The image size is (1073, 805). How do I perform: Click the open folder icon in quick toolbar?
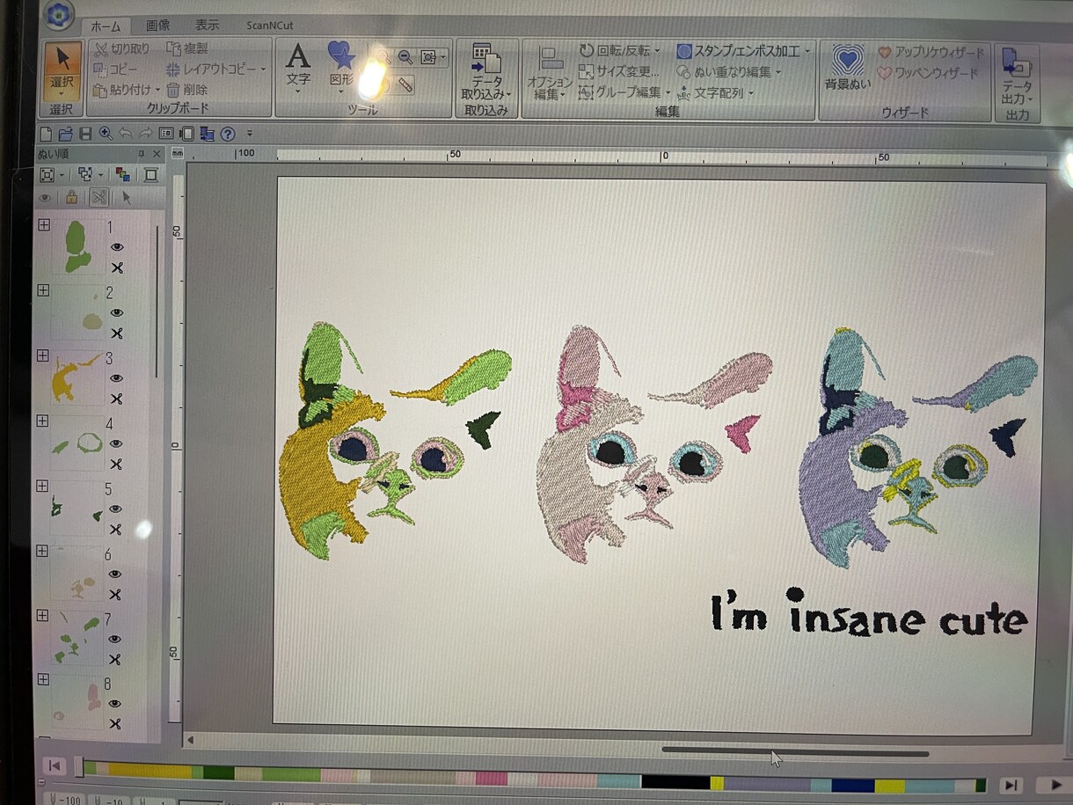point(66,134)
